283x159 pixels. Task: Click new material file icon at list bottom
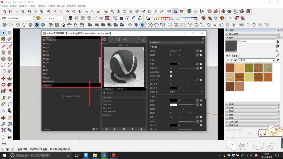click(107, 129)
